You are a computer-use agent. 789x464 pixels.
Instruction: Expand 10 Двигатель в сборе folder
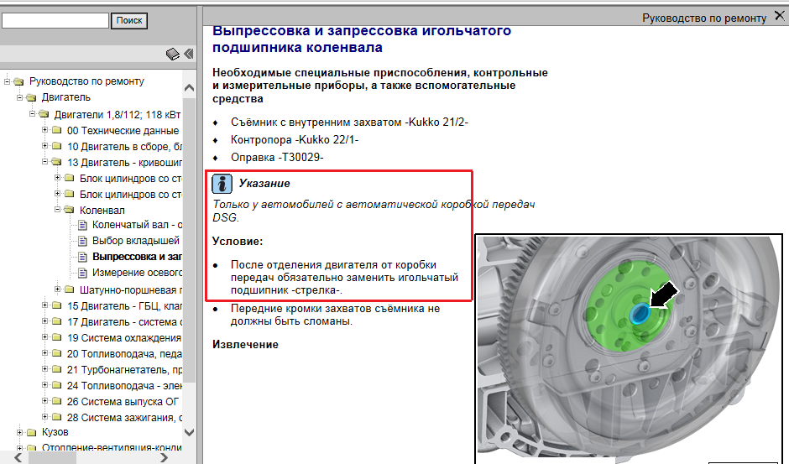44,146
